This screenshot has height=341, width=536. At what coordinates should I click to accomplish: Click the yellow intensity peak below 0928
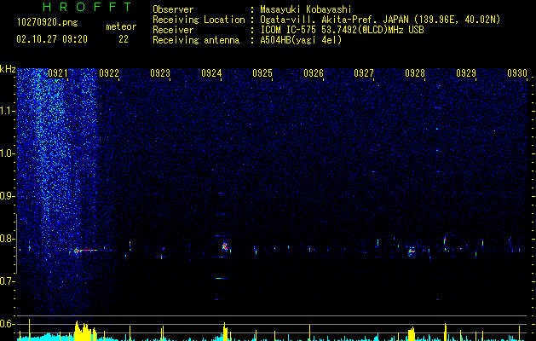(x=412, y=334)
